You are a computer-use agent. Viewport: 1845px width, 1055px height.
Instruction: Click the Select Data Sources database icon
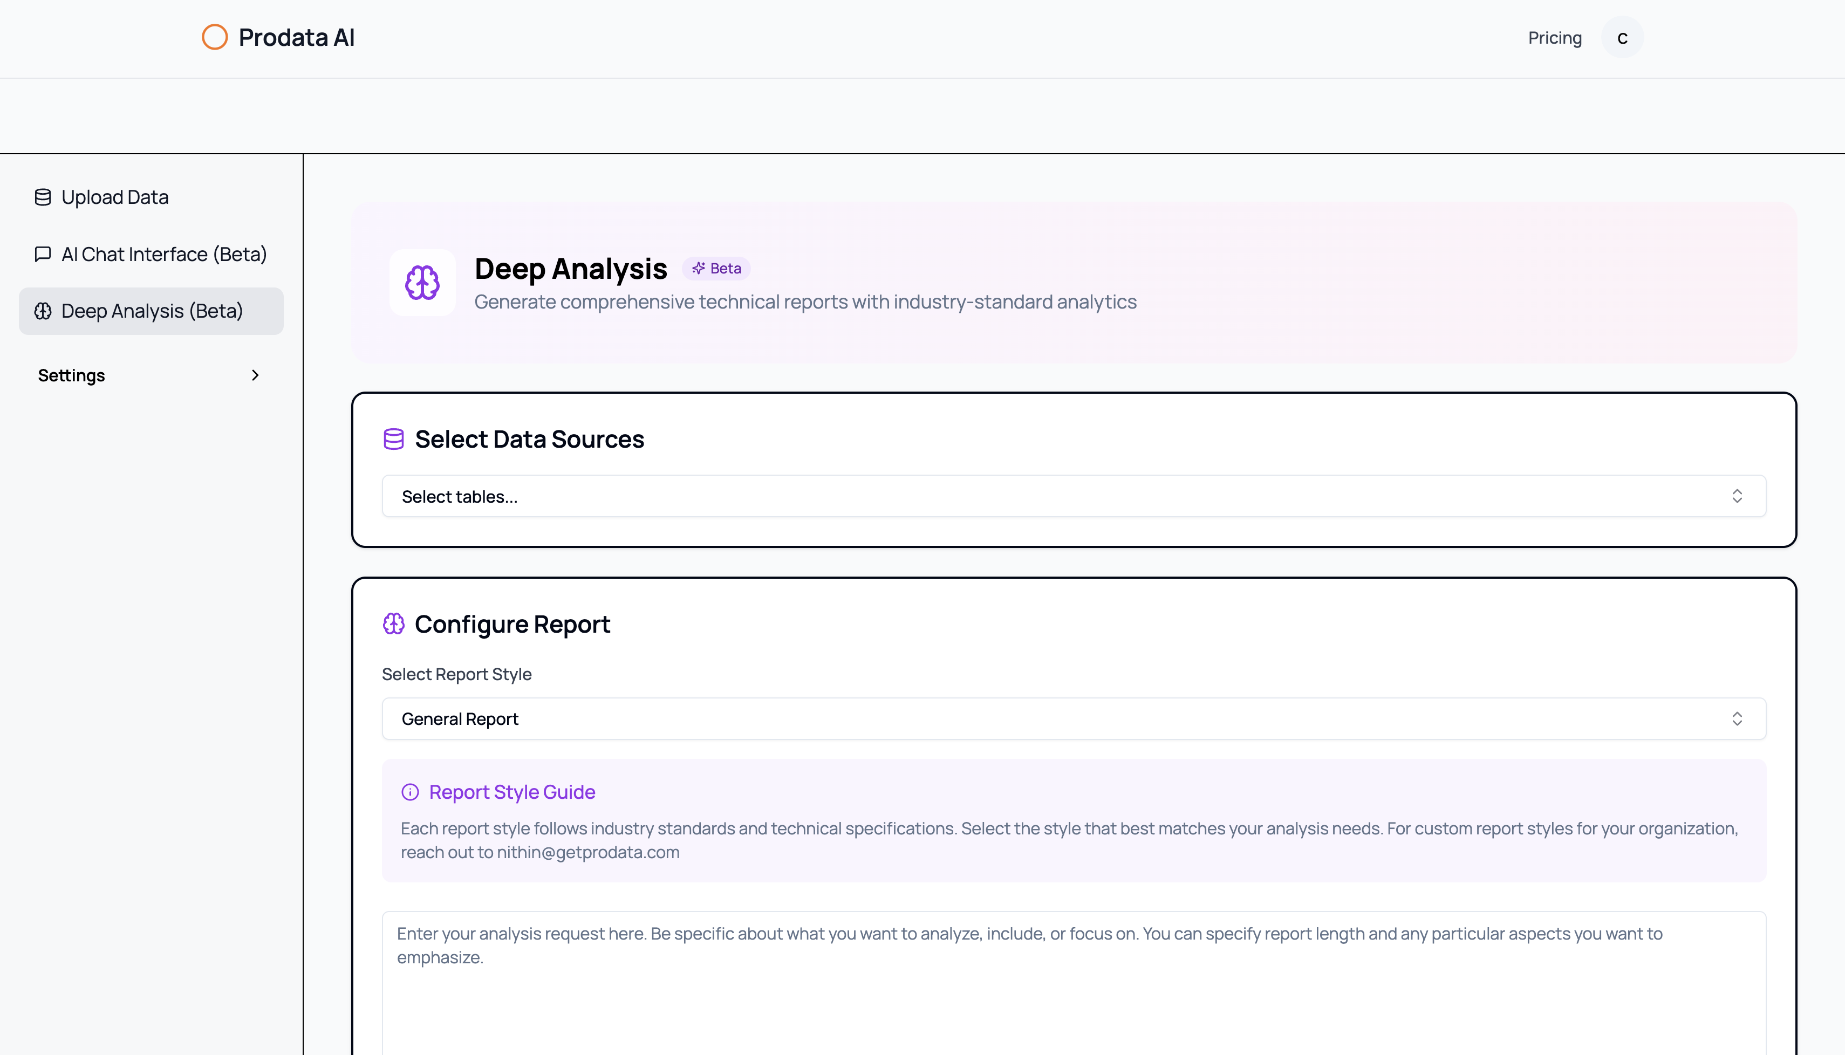point(393,439)
